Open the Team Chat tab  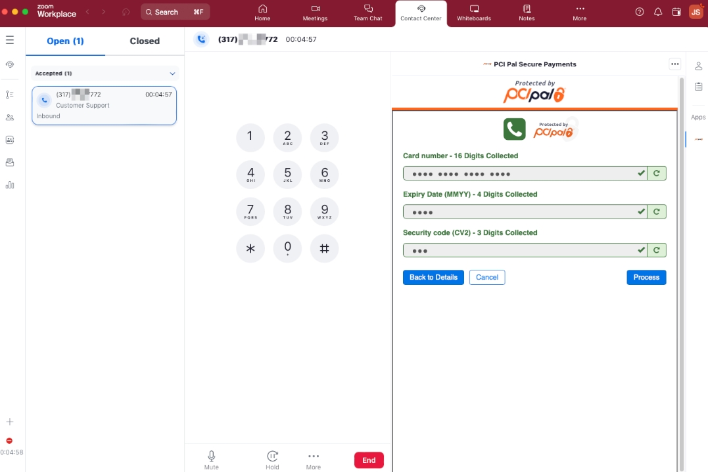coord(367,13)
